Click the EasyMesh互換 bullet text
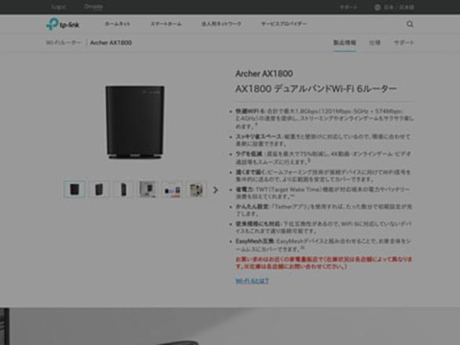The image size is (460, 345). pyautogui.click(x=323, y=245)
